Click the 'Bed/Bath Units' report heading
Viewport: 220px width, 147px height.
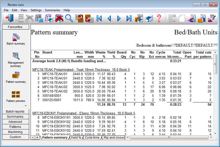(196, 32)
